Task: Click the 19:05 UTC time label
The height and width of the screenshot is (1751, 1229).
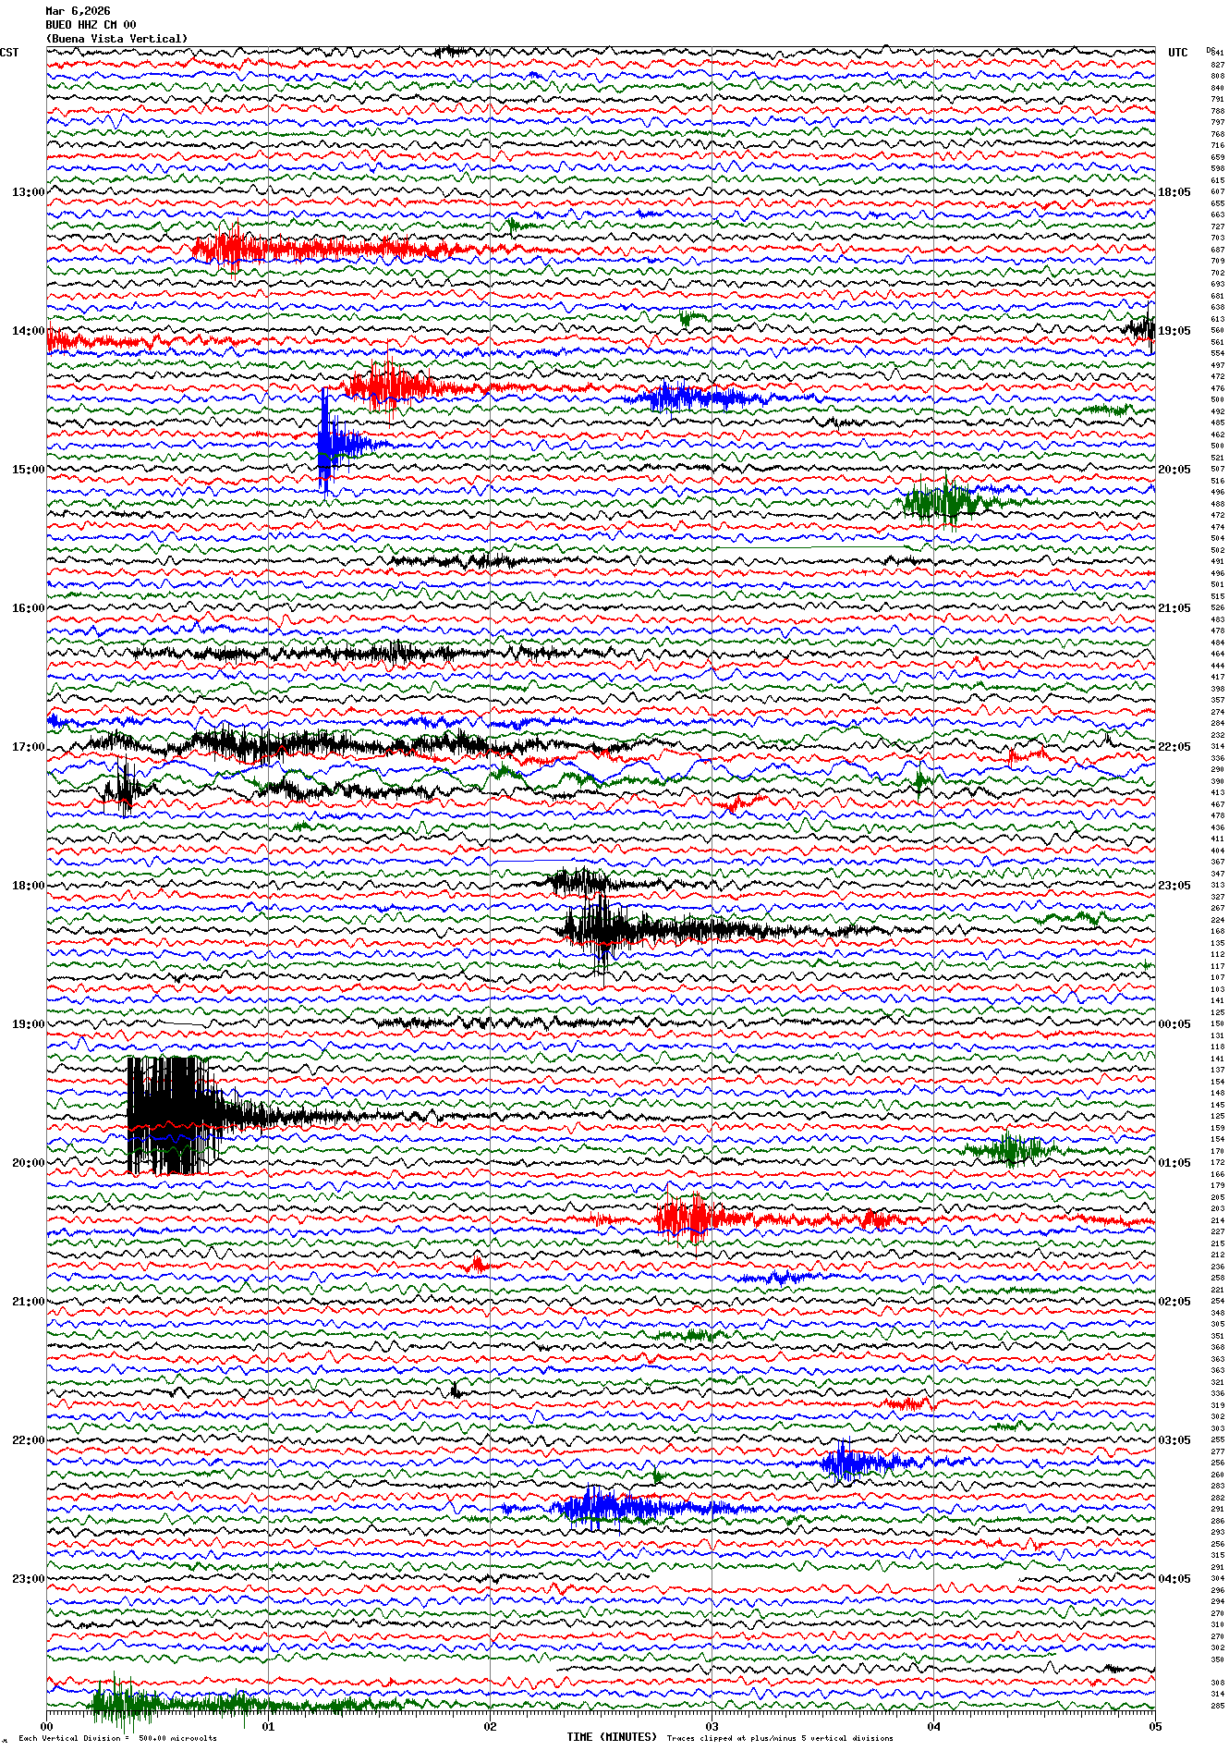Action: 1174,331
